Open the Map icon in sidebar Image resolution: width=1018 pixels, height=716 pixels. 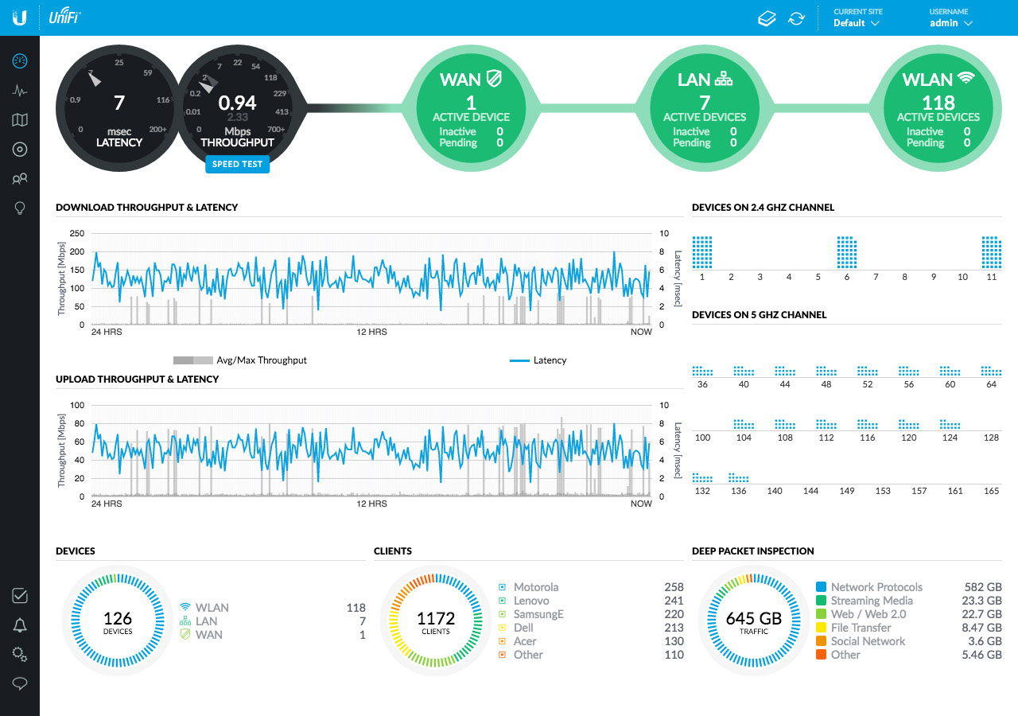coord(20,120)
